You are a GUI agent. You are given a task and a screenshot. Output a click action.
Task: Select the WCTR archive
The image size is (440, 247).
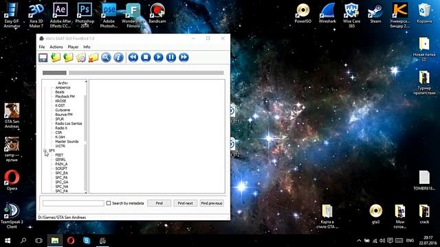[60, 146]
